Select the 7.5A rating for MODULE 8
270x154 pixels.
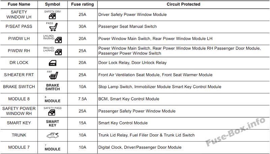(x=82, y=99)
